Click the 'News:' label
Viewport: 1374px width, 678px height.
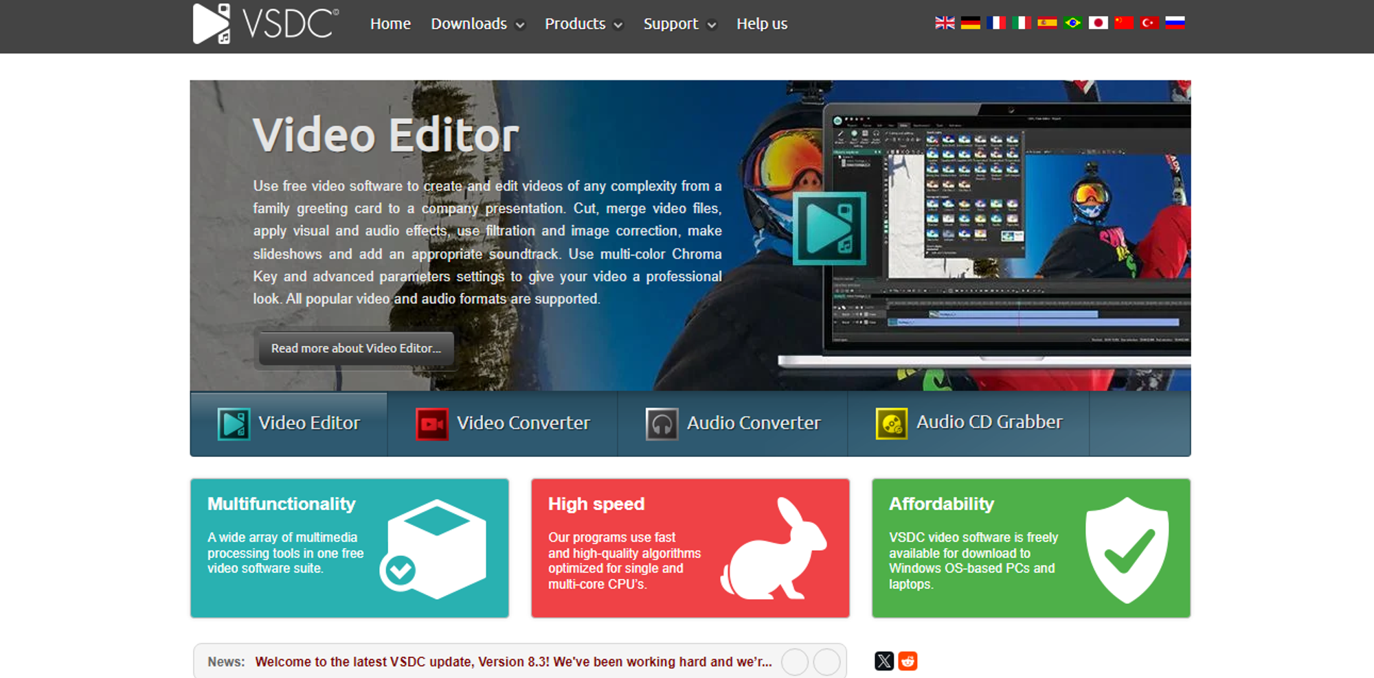click(x=226, y=662)
